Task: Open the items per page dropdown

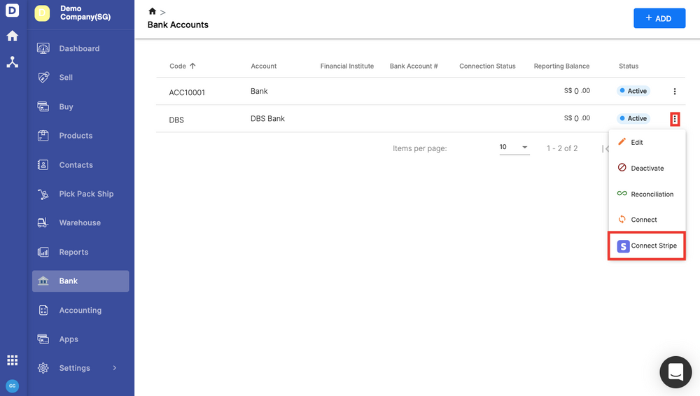Action: [514, 148]
